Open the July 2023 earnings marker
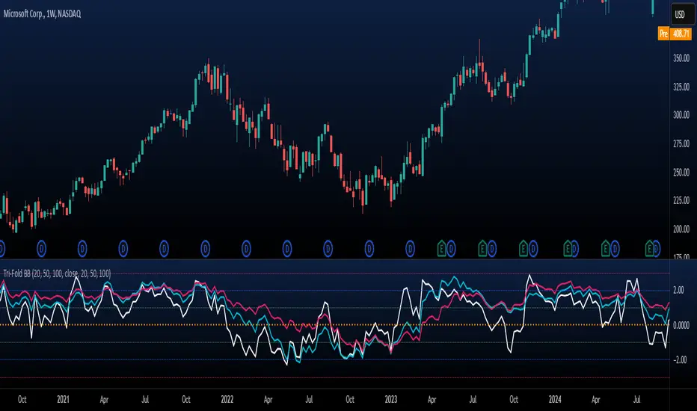The image size is (697, 411). tap(482, 249)
